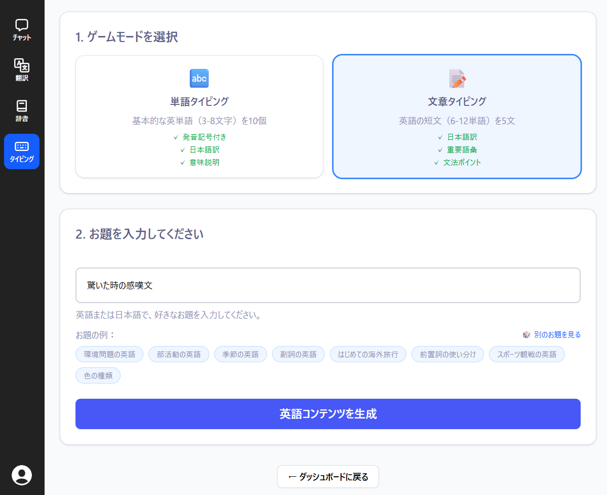Pick the 部活動の英語 example chip
This screenshot has height=495, width=607.
point(179,354)
